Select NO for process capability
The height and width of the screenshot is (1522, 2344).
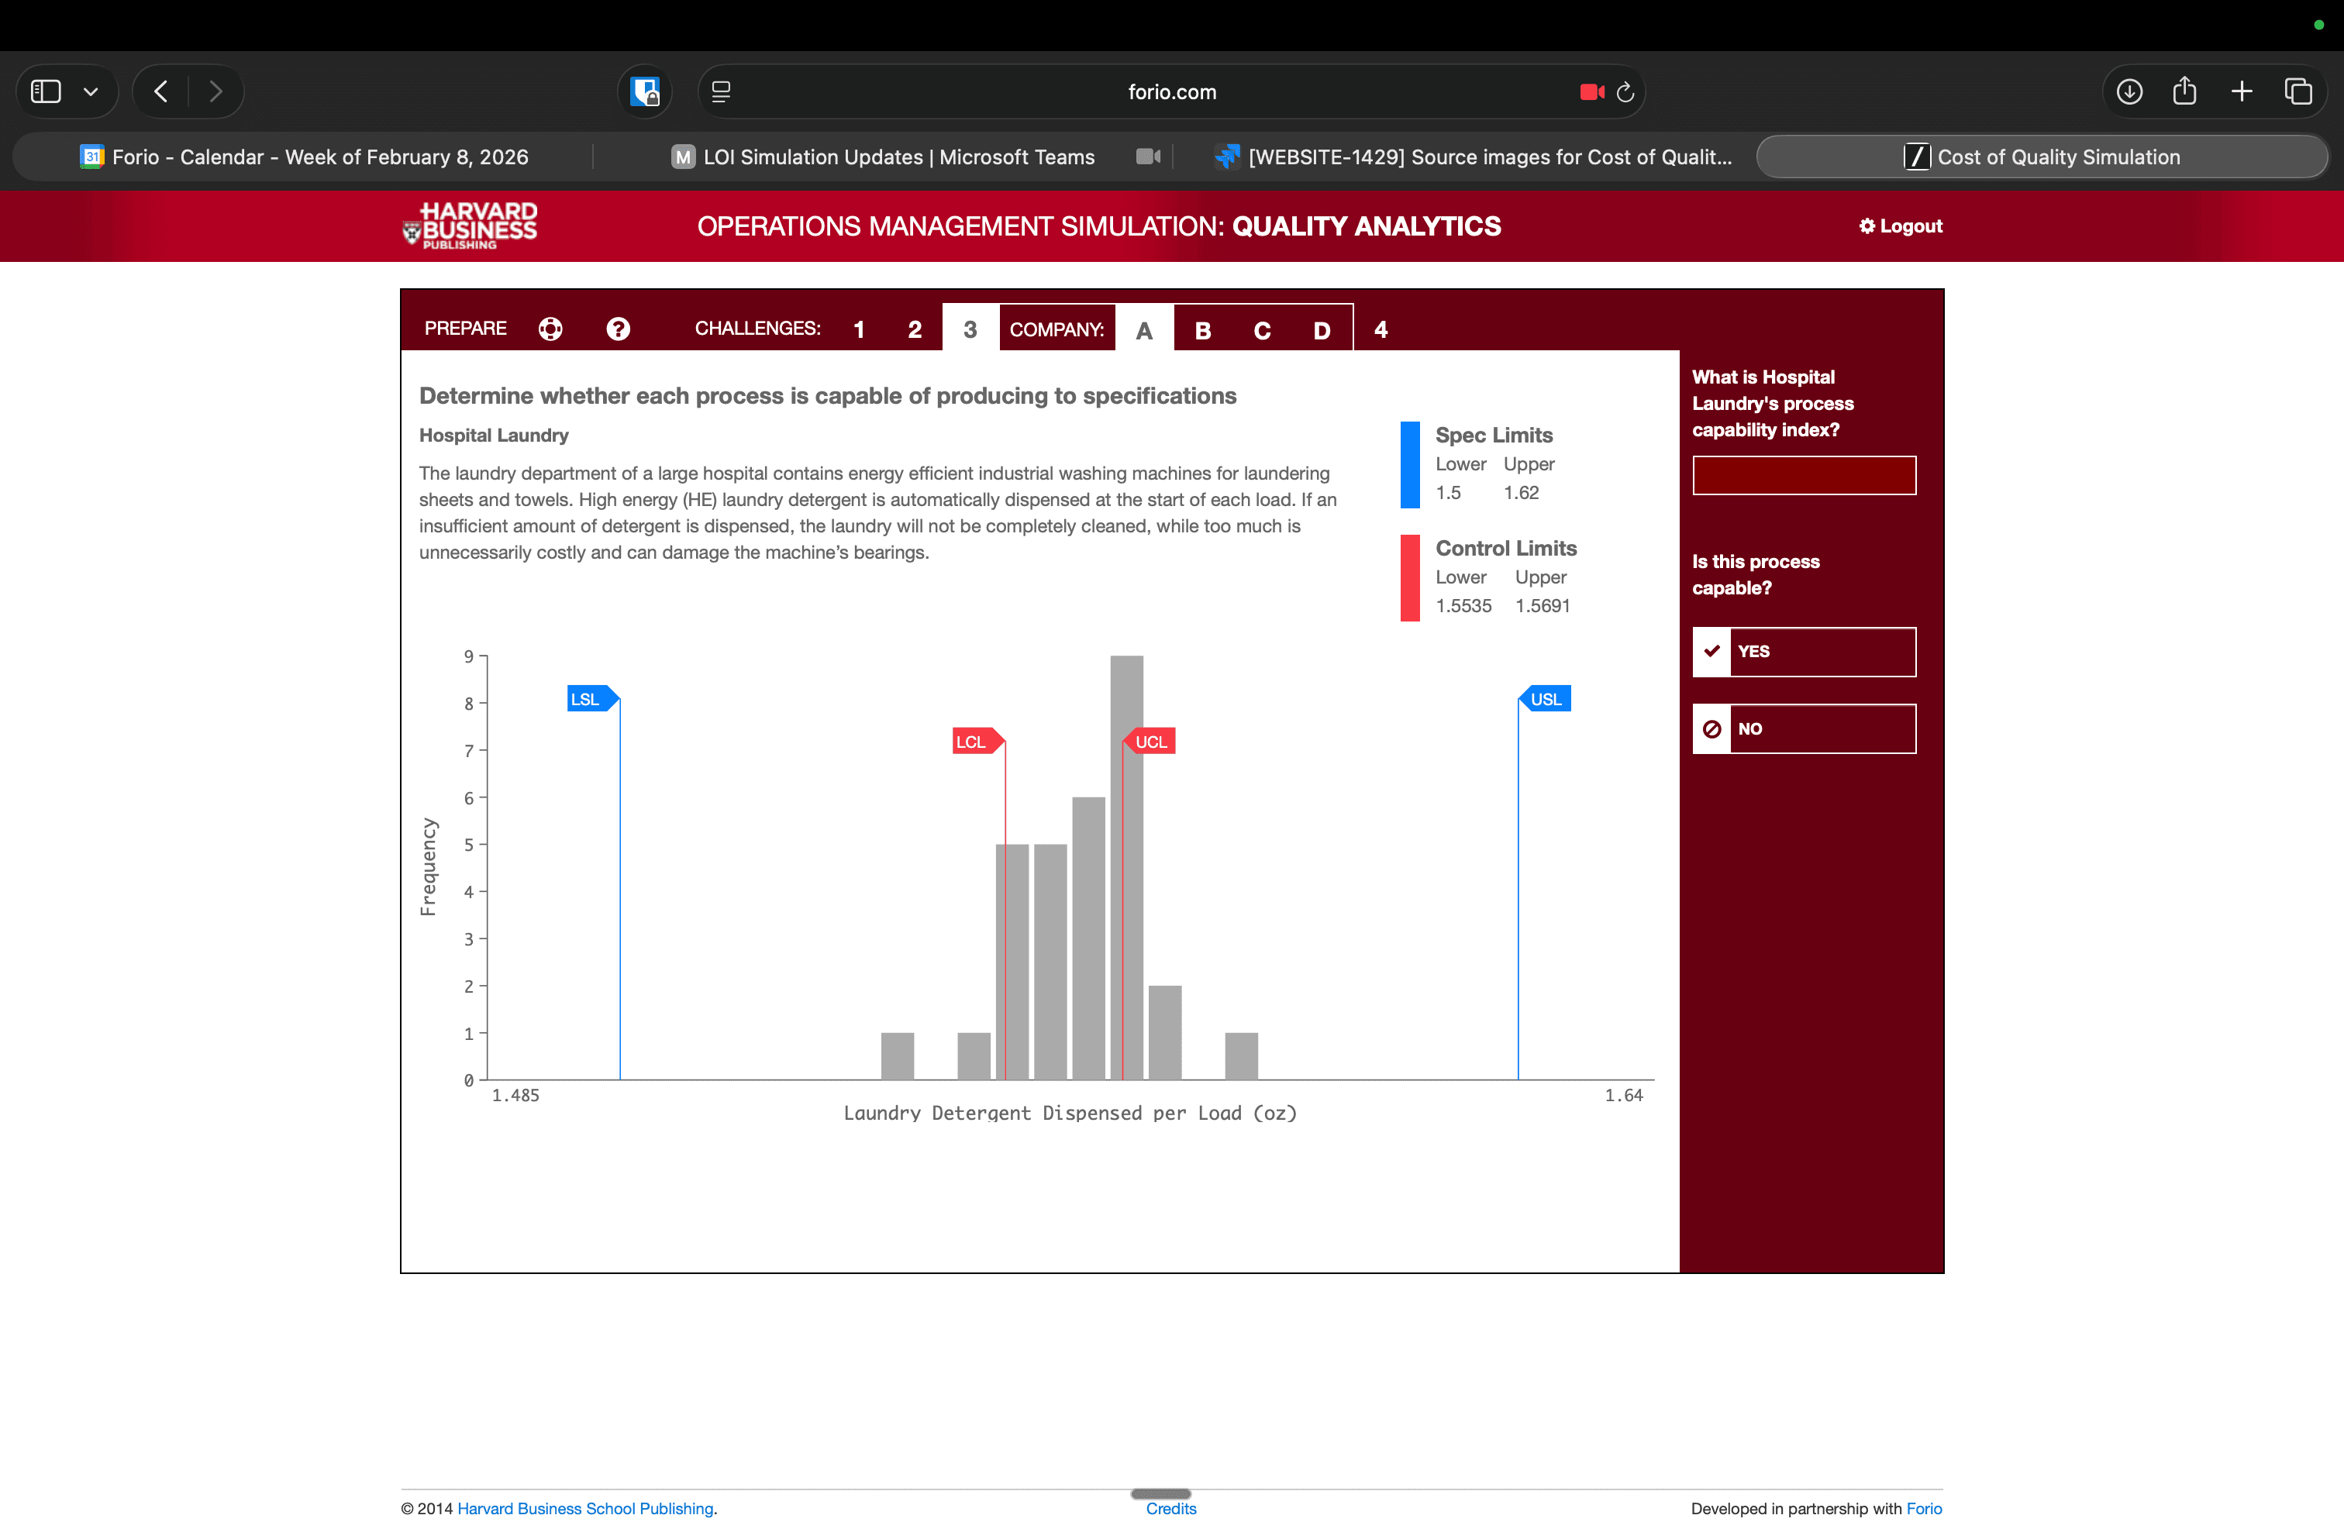coord(1805,728)
